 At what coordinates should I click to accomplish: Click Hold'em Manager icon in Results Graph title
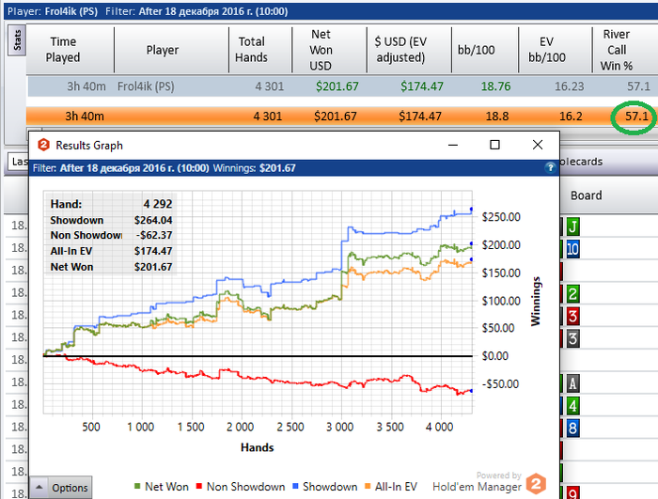tap(43, 145)
